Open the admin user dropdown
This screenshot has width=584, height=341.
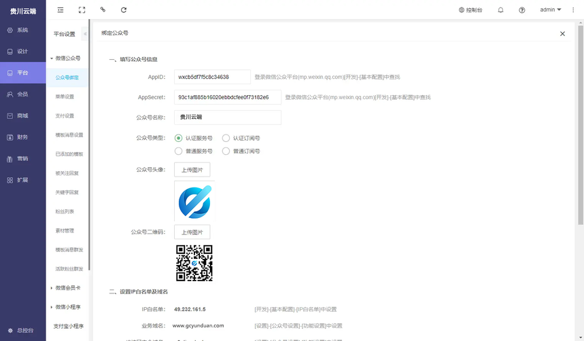(x=551, y=10)
